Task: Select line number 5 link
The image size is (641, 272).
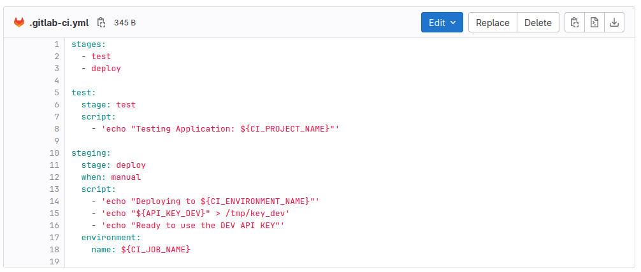Action: [x=56, y=93]
